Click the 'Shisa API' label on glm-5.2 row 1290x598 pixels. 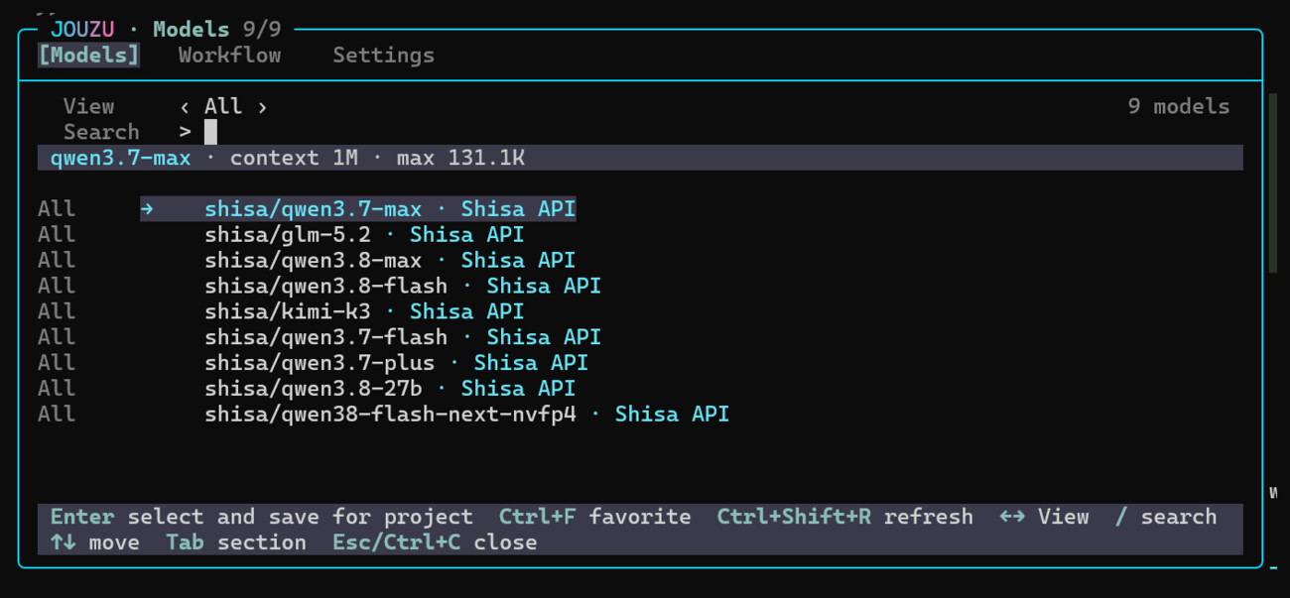(466, 235)
